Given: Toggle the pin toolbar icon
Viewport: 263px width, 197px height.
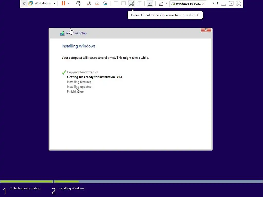Looking at the screenshot, I should click(24, 4).
